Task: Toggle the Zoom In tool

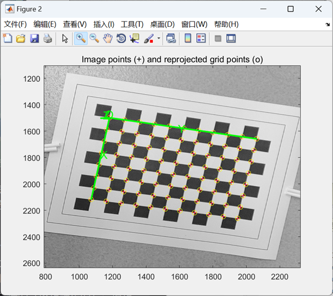Action: pyautogui.click(x=81, y=38)
